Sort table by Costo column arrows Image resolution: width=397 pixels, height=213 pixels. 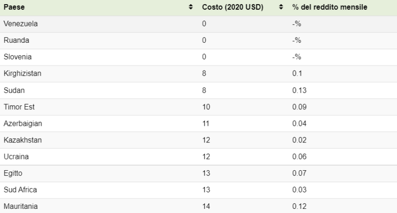[281, 7]
